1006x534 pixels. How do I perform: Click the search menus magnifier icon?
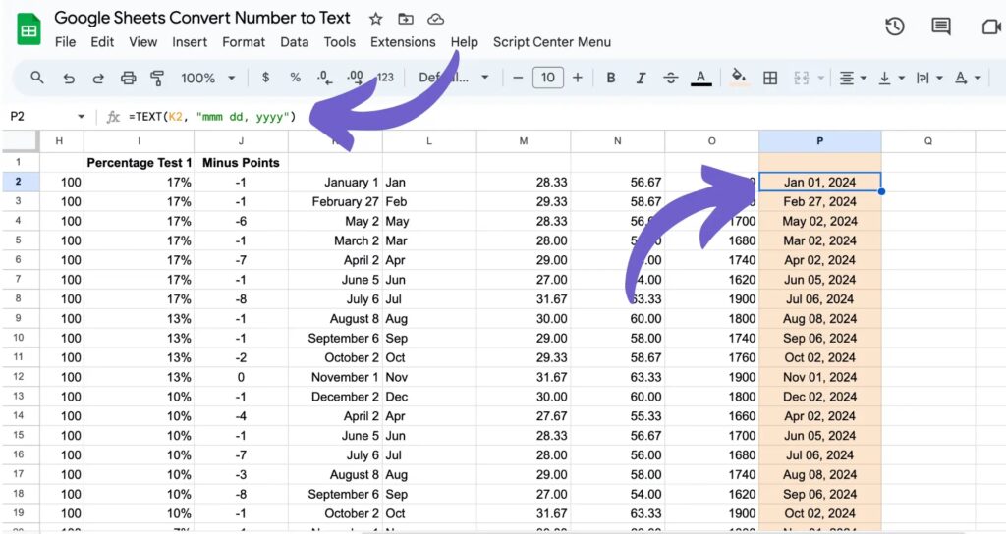point(37,78)
